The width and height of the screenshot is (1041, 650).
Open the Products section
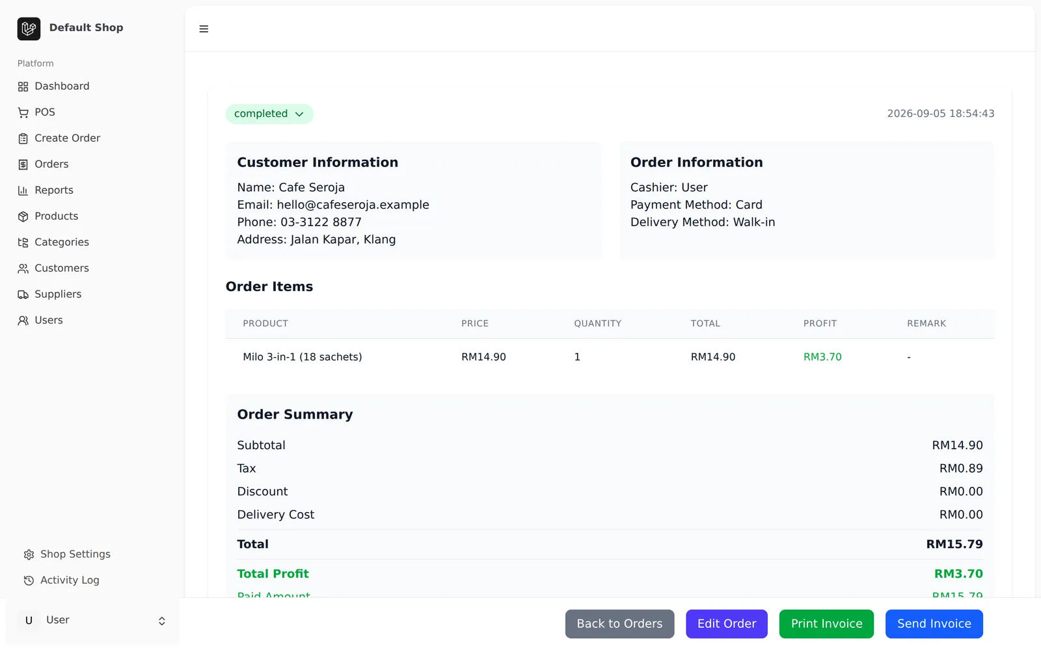click(x=92, y=216)
